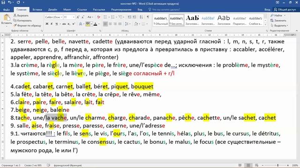Open Aa change case dropdown
The height and width of the screenshot is (168, 300).
(x=90, y=17)
